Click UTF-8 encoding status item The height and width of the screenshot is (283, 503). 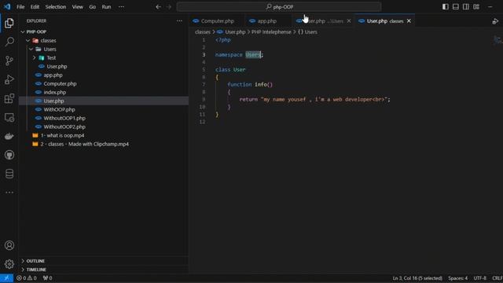point(480,278)
